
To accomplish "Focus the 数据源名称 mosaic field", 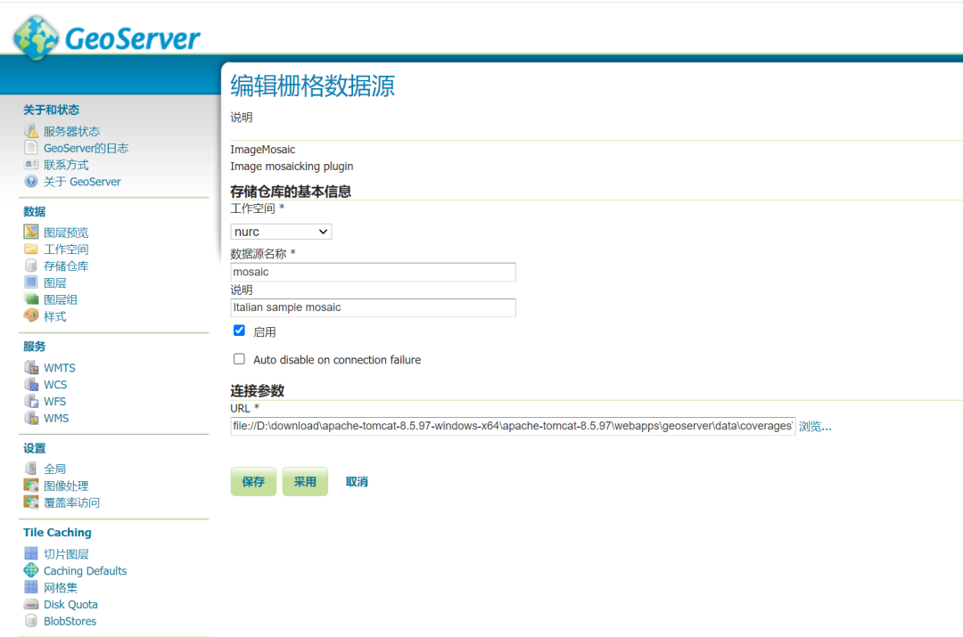I will coord(374,272).
